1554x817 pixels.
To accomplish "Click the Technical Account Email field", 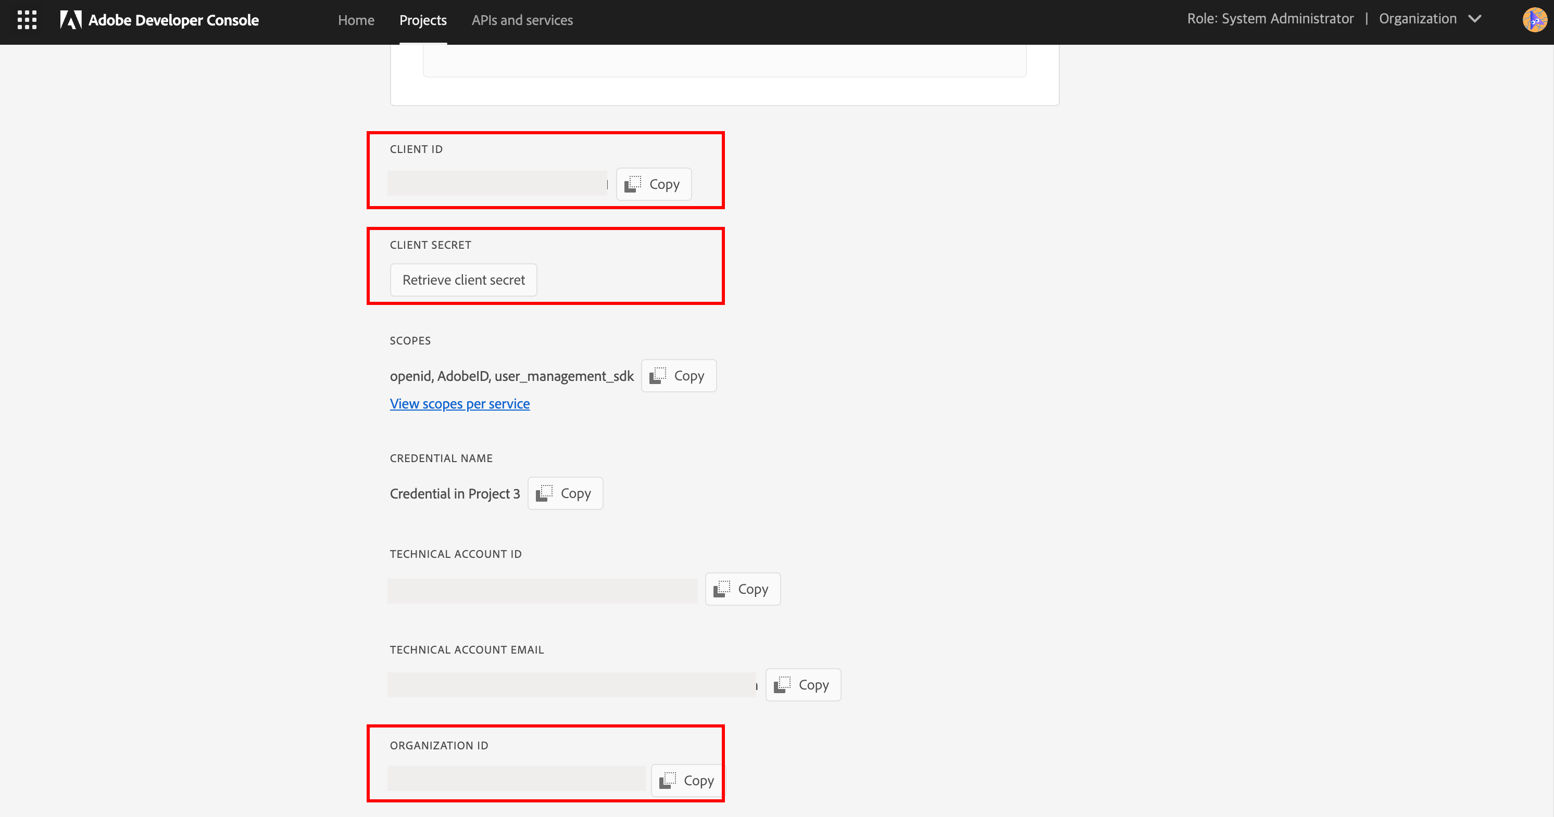I will [571, 684].
